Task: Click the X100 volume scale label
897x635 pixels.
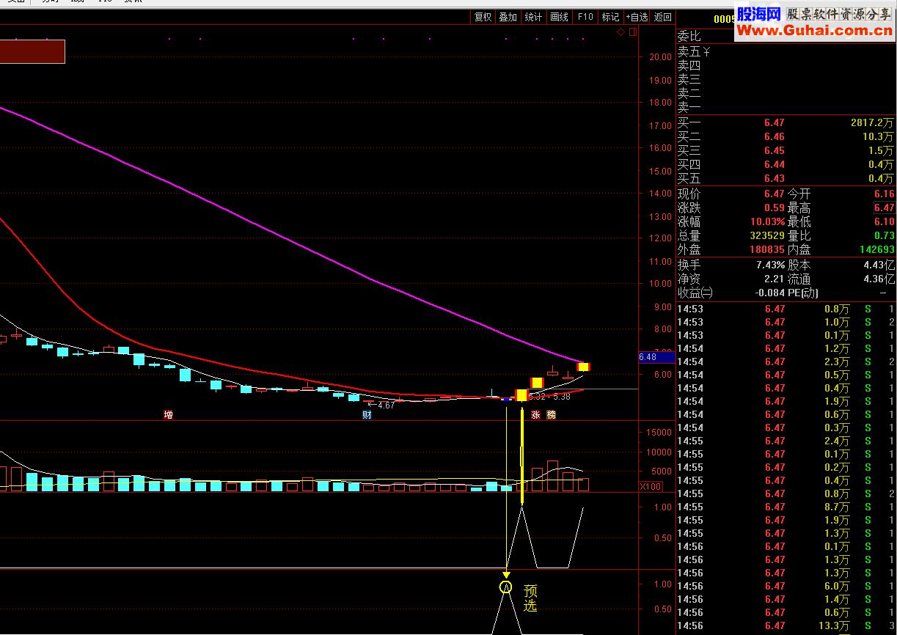Action: [651, 486]
